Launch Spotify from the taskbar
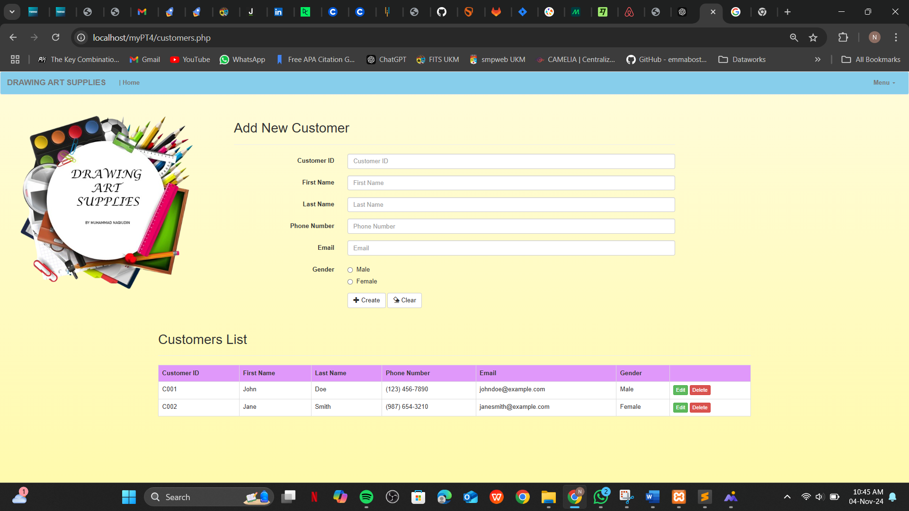This screenshot has height=511, width=909. (366, 497)
